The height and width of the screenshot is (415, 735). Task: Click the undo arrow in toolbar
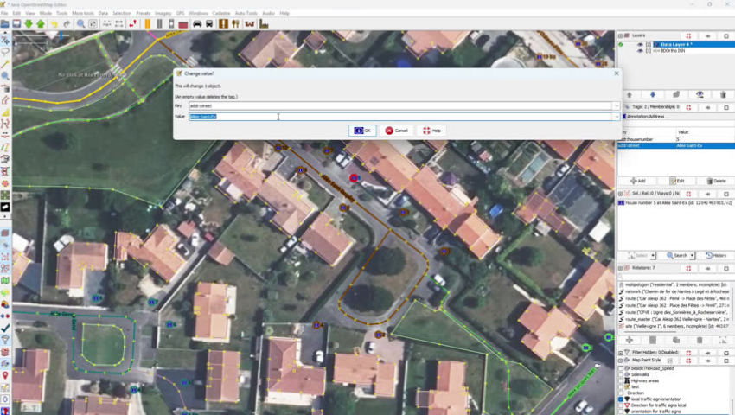coord(54,23)
